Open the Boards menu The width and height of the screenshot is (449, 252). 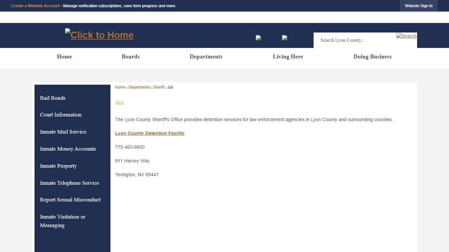(130, 56)
